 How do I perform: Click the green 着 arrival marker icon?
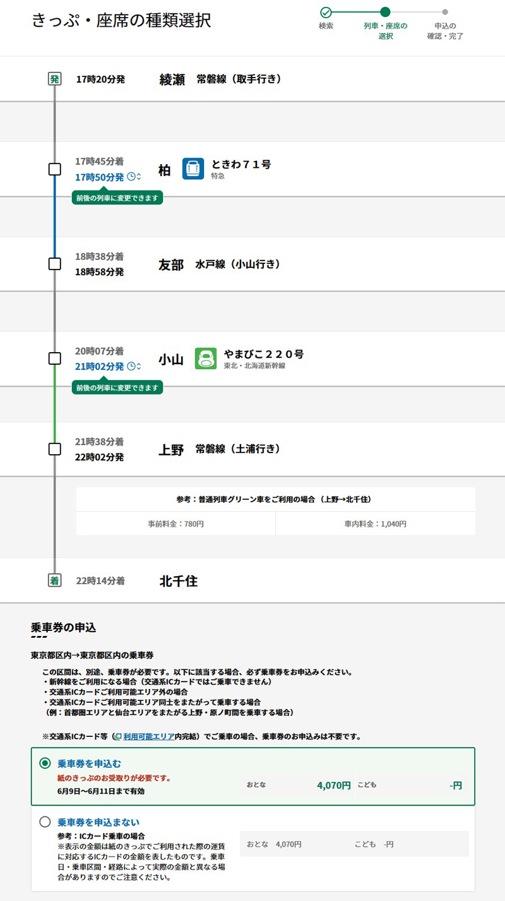pyautogui.click(x=55, y=580)
